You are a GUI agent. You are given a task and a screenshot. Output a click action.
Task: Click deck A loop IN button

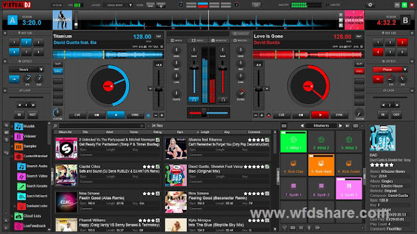(19, 114)
